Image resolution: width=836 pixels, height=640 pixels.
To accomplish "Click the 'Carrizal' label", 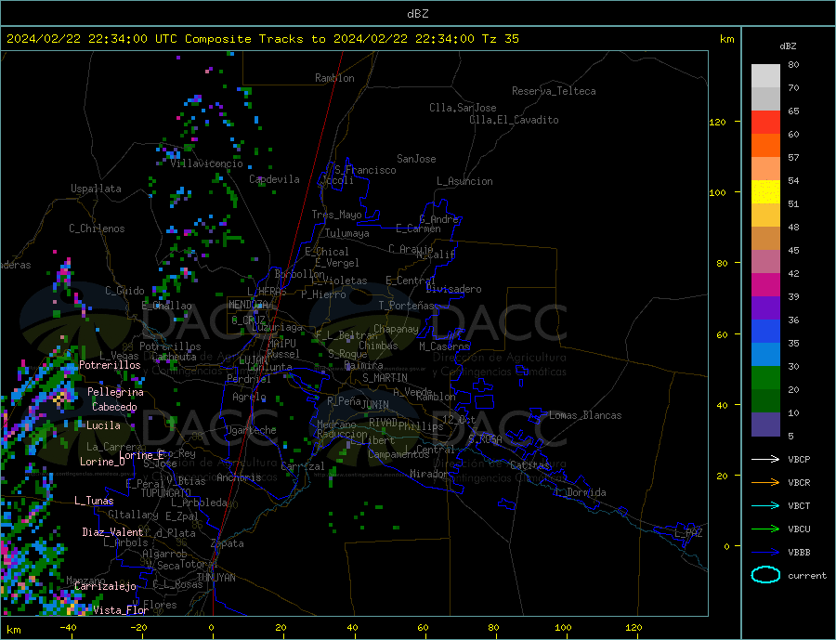I will coord(302,466).
